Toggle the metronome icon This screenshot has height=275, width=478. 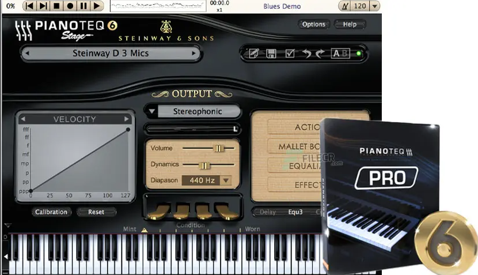click(345, 6)
